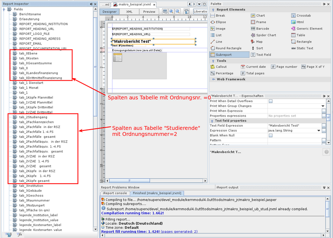This screenshot has height=238, width=333.
Task: Insert the Total pages tool
Action: 253,74
